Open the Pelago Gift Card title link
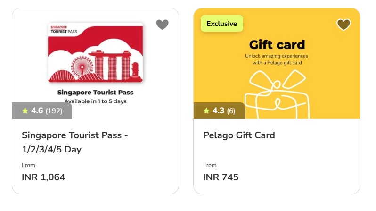This screenshot has width=376, height=211. [x=239, y=135]
